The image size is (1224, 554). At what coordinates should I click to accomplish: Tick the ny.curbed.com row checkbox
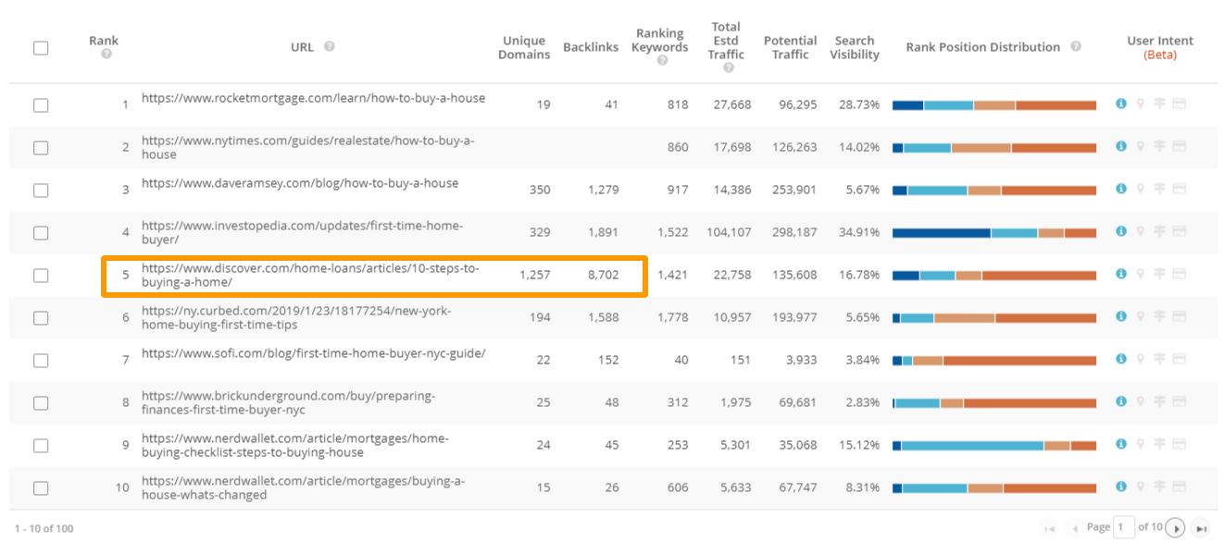[x=41, y=318]
